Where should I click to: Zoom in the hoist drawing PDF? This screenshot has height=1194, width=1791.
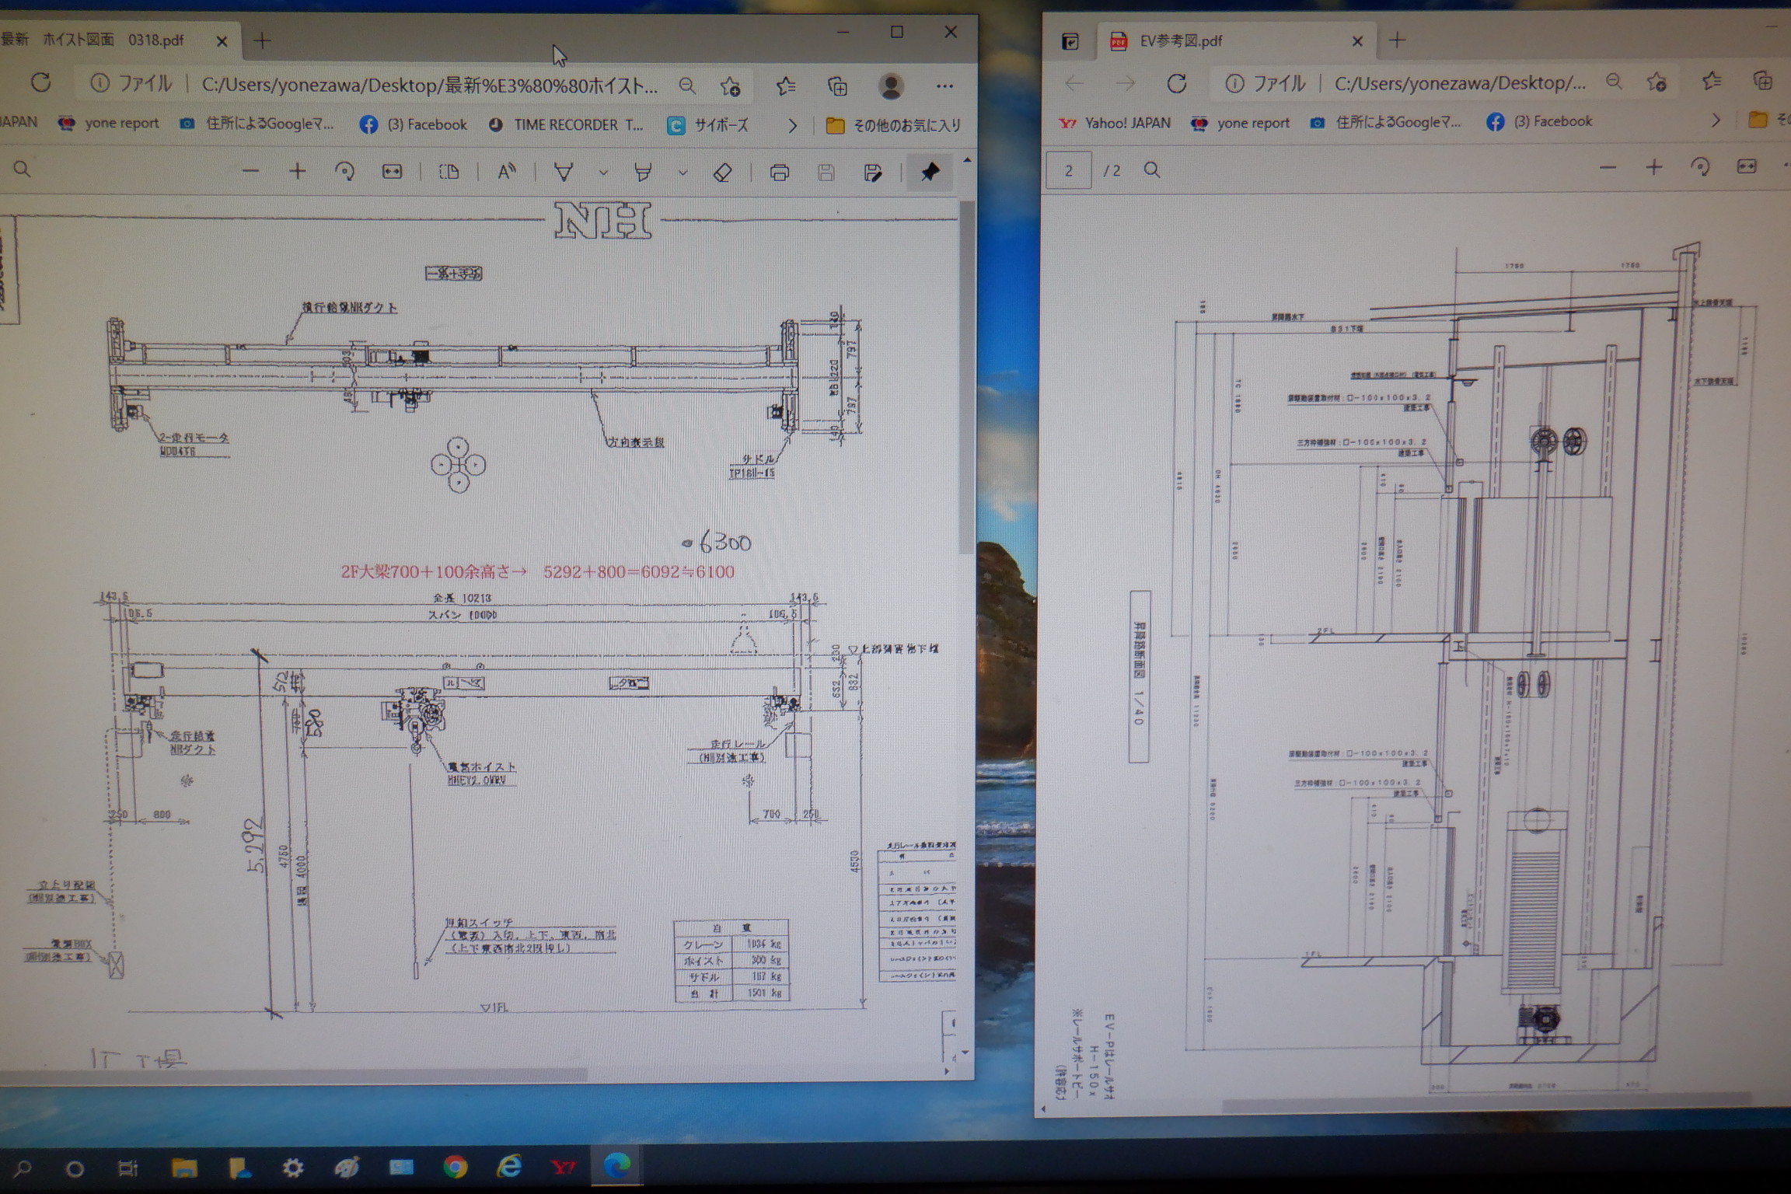click(x=297, y=171)
